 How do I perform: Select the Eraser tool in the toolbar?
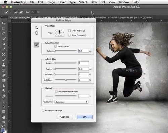[4, 75]
